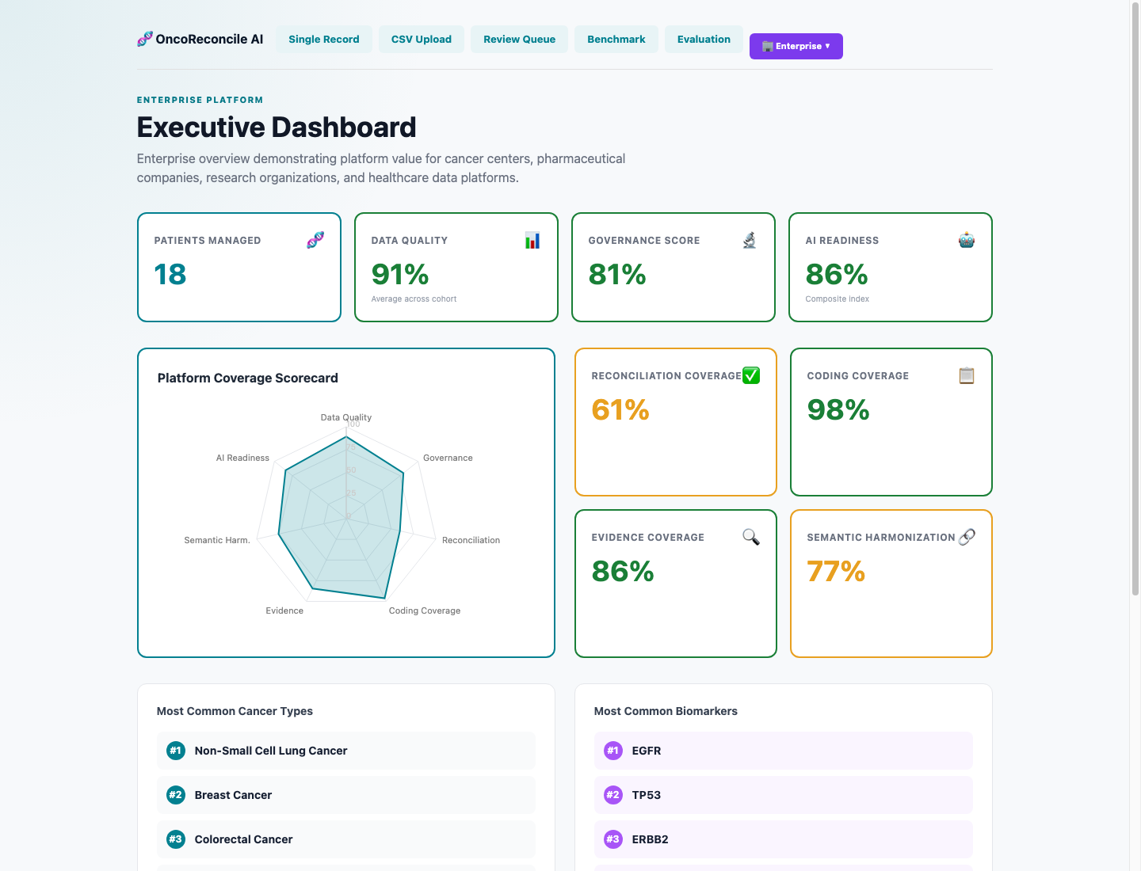Click the 61% Reconciliation Coverage value

point(620,409)
